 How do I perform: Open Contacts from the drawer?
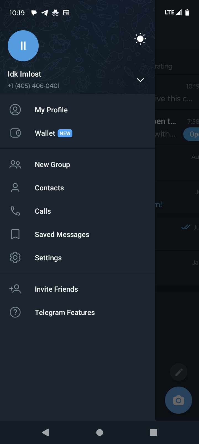pyautogui.click(x=49, y=188)
